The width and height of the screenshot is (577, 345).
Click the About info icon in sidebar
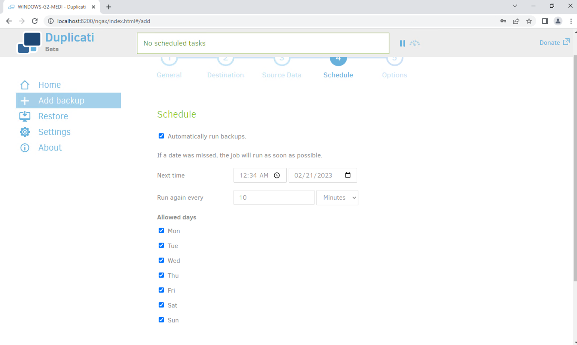click(x=25, y=148)
